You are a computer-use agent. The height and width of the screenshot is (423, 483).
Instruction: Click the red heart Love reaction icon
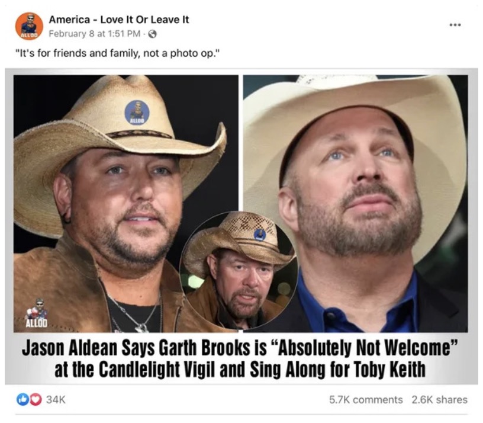tap(36, 400)
